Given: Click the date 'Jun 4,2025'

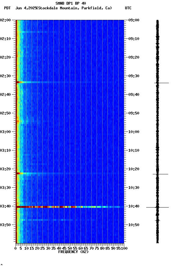Looking at the screenshot, I should [26, 8].
